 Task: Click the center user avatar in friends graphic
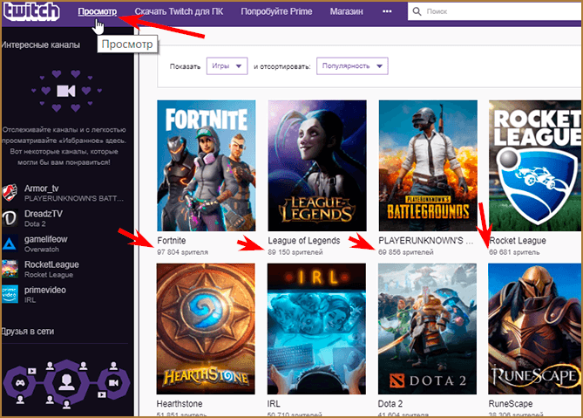[66, 382]
